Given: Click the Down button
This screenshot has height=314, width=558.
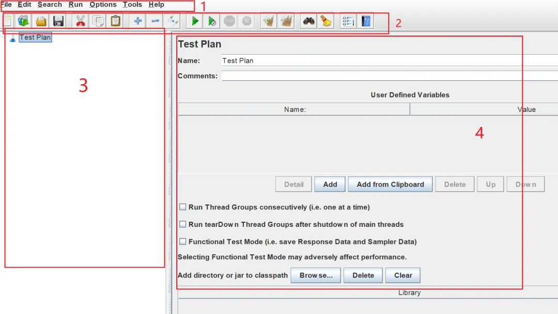Looking at the screenshot, I should pos(525,185).
